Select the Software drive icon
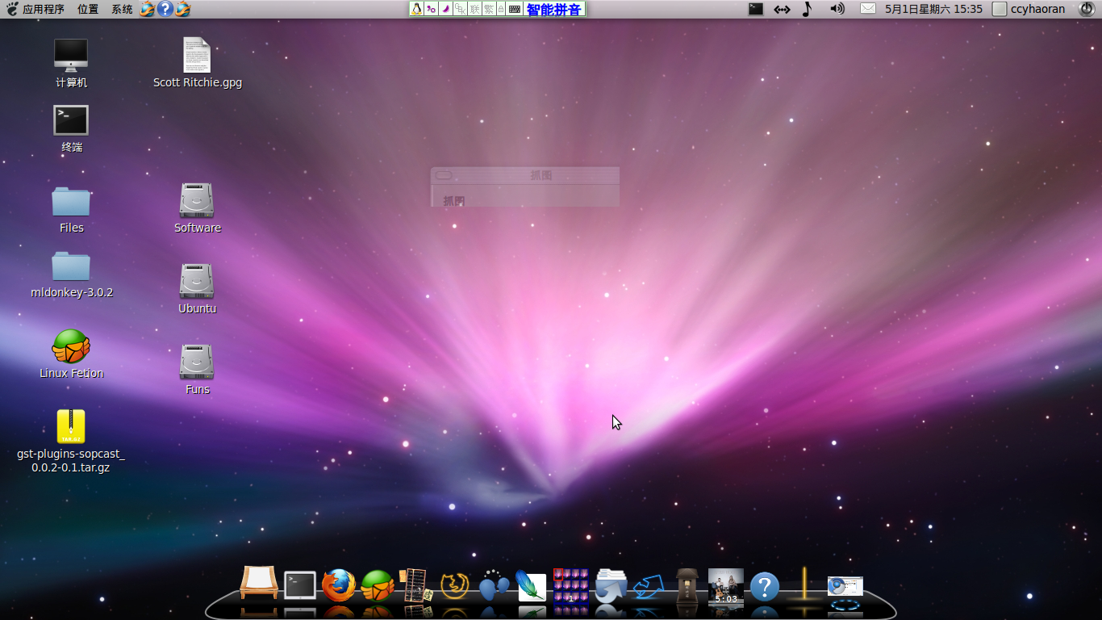Viewport: 1102px width, 620px height. point(197,200)
